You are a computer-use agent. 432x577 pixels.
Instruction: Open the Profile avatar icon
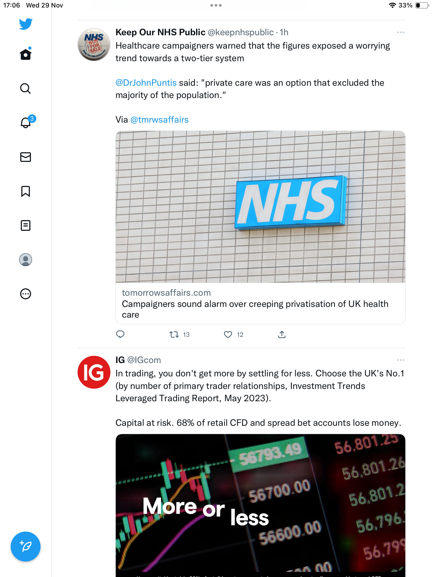26,260
